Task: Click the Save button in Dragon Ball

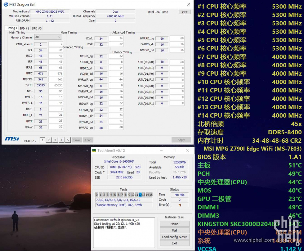Action: tap(77, 140)
